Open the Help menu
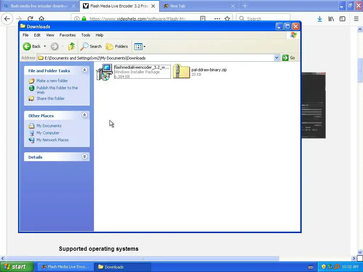The width and height of the screenshot is (363, 272). click(100, 35)
